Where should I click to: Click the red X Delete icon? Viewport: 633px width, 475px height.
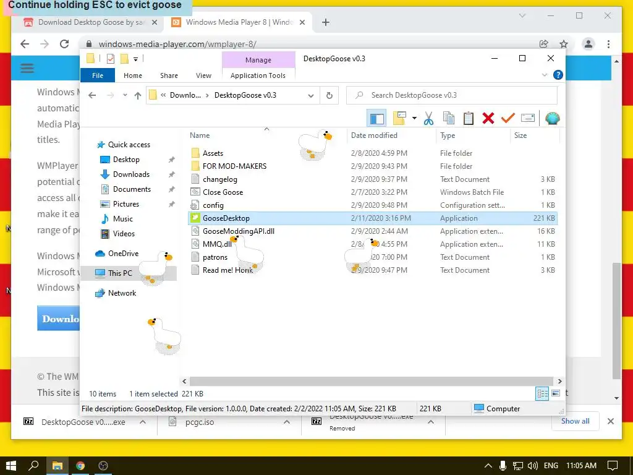pos(488,118)
